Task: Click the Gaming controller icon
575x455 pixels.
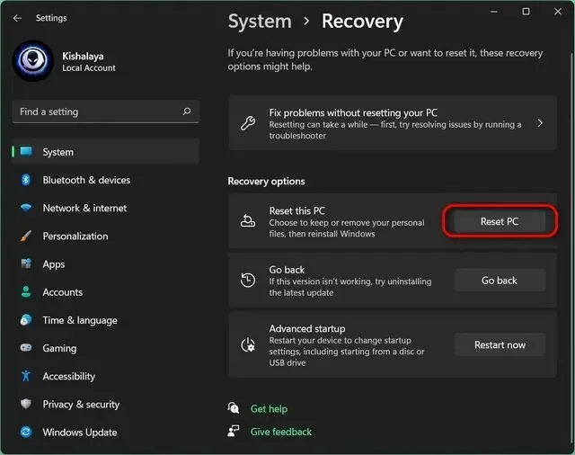Action: (x=26, y=347)
